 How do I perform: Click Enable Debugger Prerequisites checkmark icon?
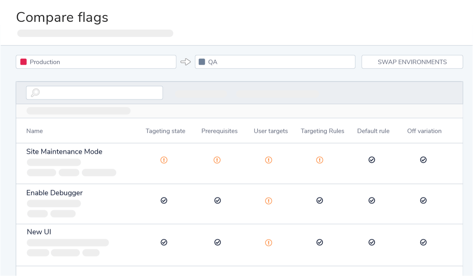click(x=217, y=200)
